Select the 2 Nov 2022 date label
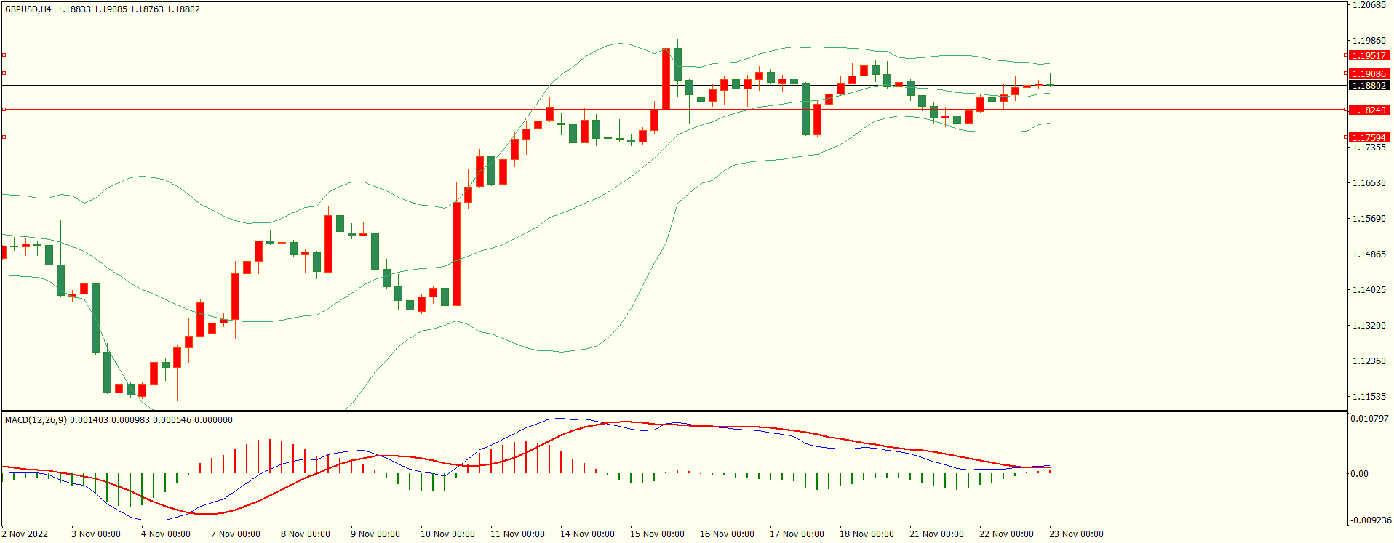This screenshot has height=543, width=1394. [x=25, y=534]
